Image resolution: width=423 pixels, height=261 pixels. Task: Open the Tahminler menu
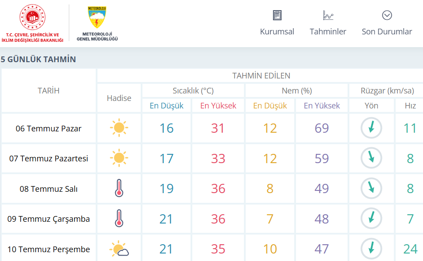pyautogui.click(x=328, y=32)
